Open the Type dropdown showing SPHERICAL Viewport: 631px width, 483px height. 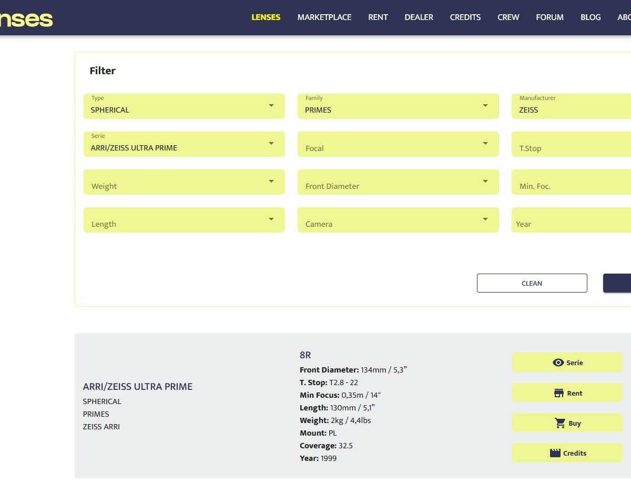184,106
